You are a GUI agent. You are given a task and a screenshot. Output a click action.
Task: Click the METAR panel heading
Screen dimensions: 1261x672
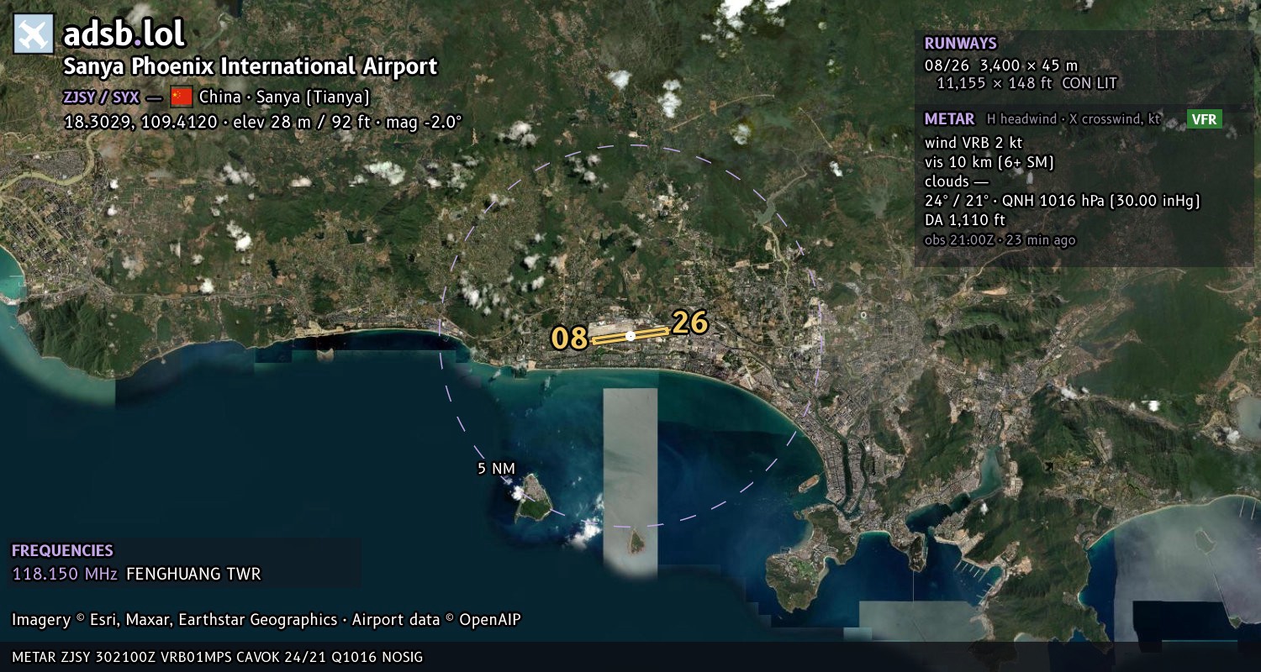[x=949, y=119]
